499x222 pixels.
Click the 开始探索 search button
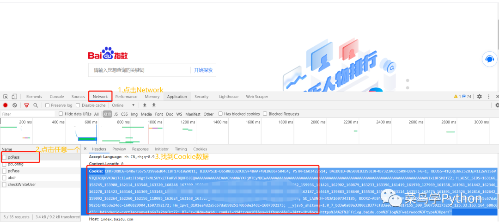[203, 70]
